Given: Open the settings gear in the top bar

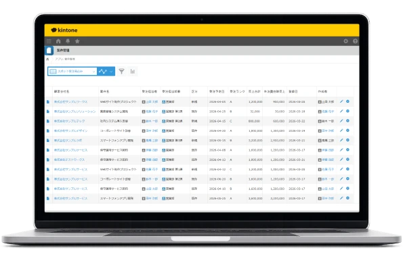Looking at the screenshot, I should [x=345, y=41].
